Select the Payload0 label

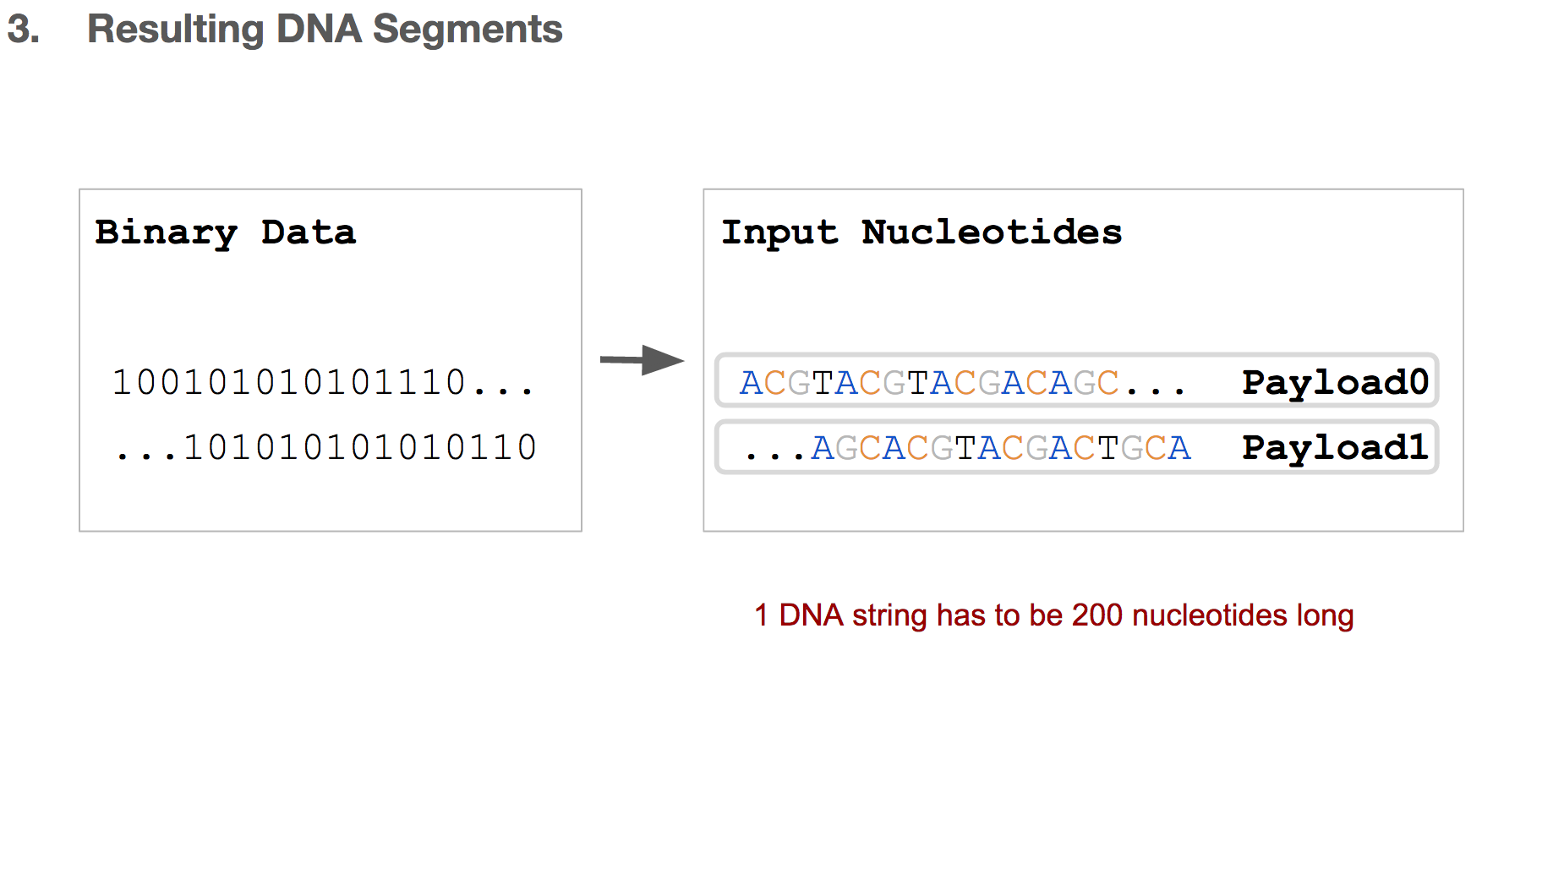pos(1335,382)
